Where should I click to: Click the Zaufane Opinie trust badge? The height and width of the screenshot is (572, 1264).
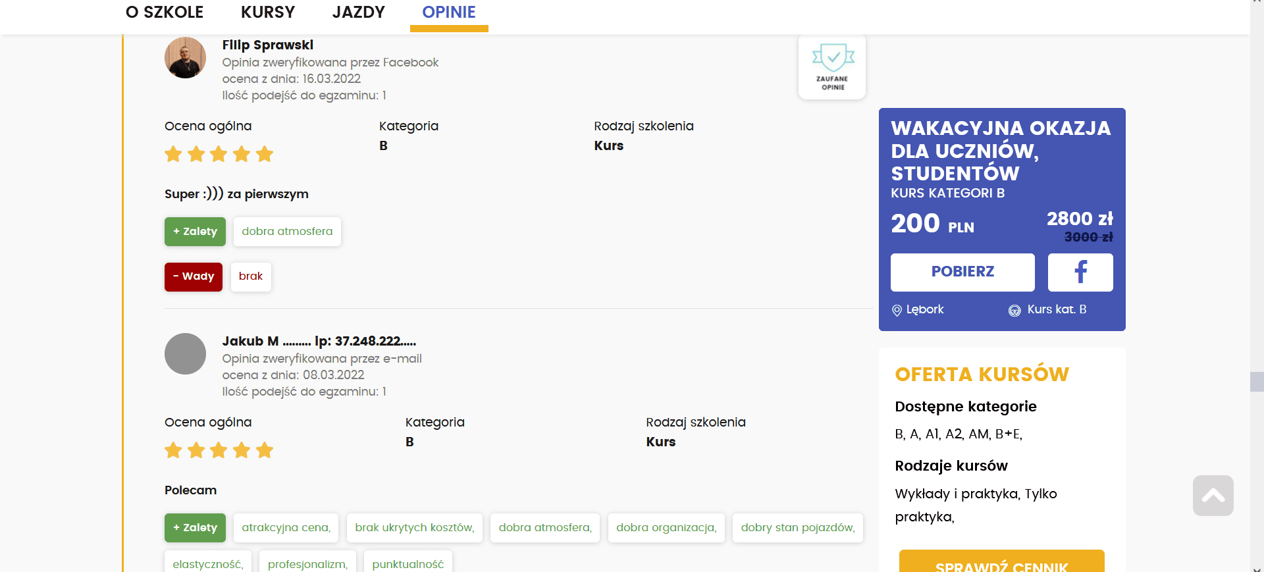point(831,67)
